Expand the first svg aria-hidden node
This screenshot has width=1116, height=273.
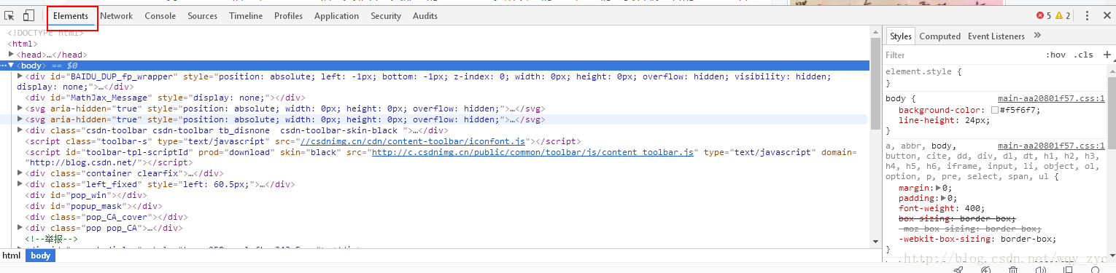pyautogui.click(x=20, y=108)
